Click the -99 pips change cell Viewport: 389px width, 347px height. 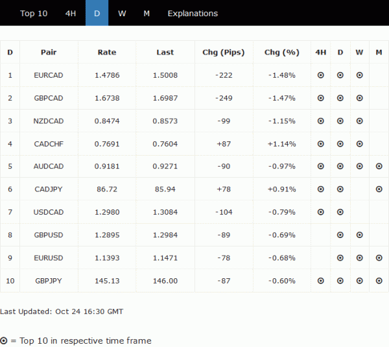tap(224, 121)
